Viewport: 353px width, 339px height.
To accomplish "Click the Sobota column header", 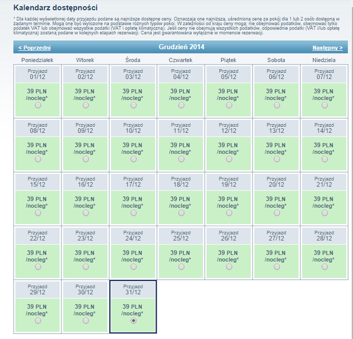I will (276, 60).
